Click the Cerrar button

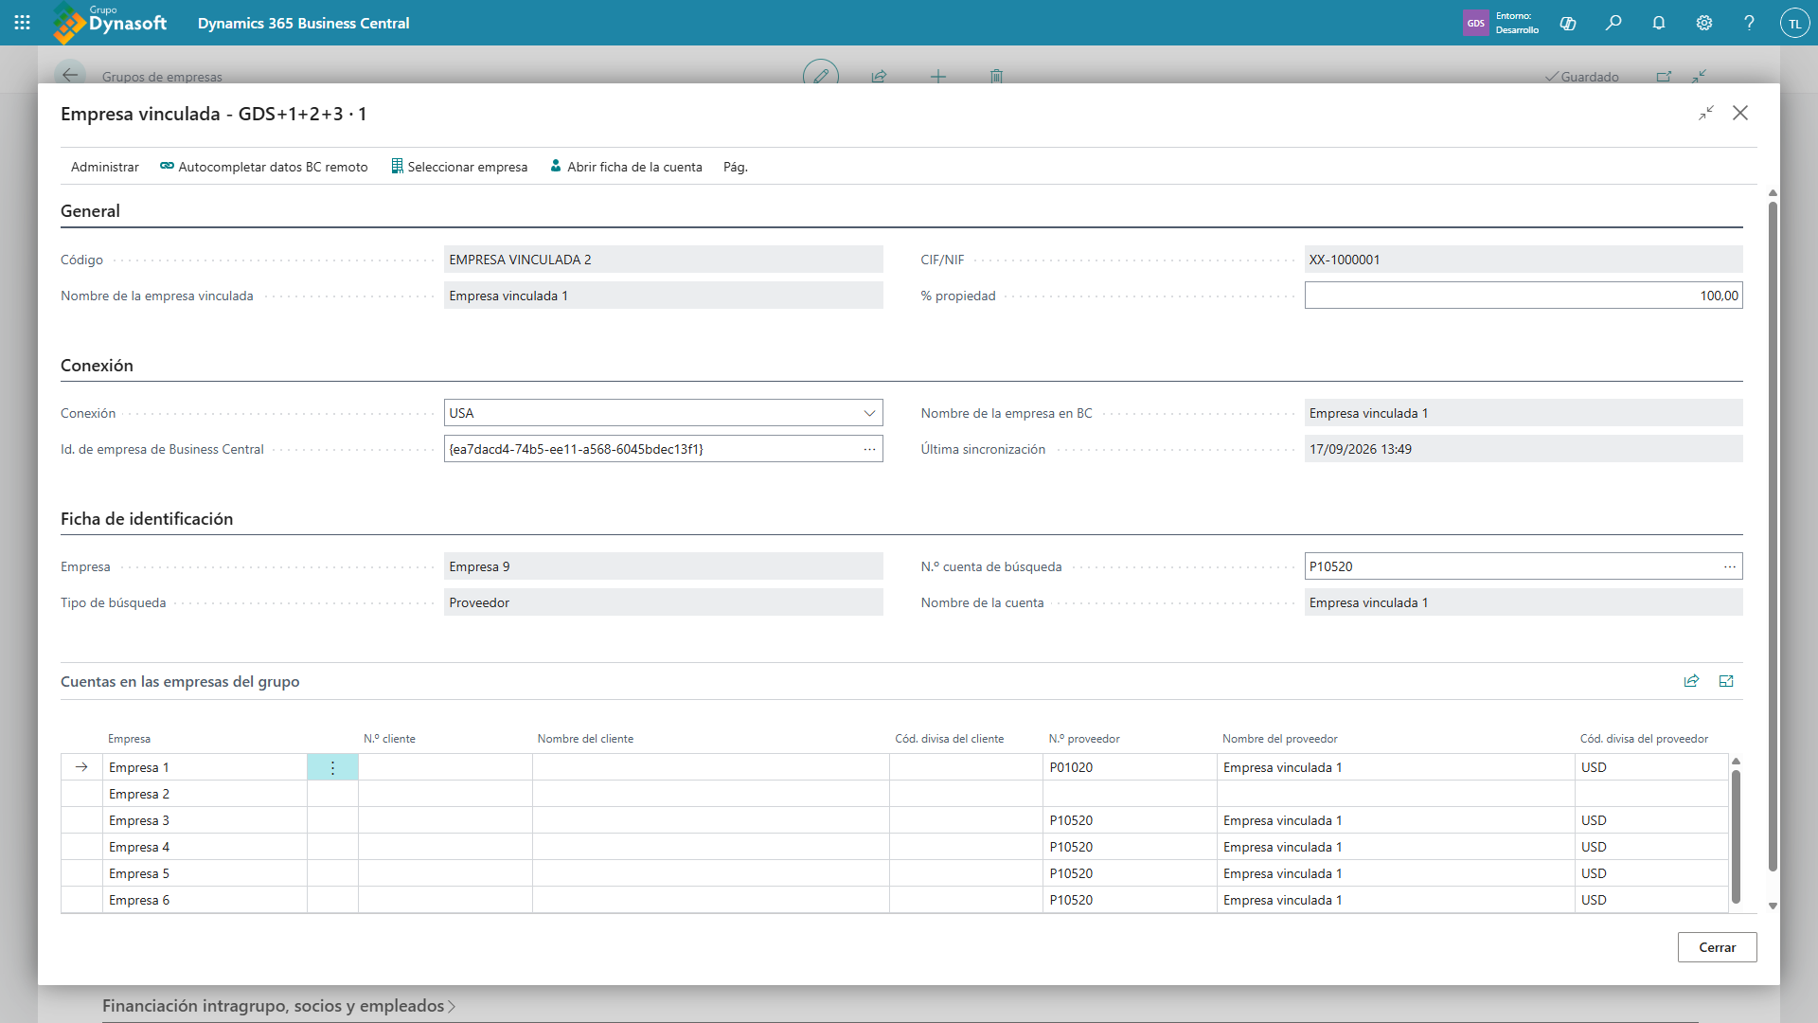(x=1717, y=947)
